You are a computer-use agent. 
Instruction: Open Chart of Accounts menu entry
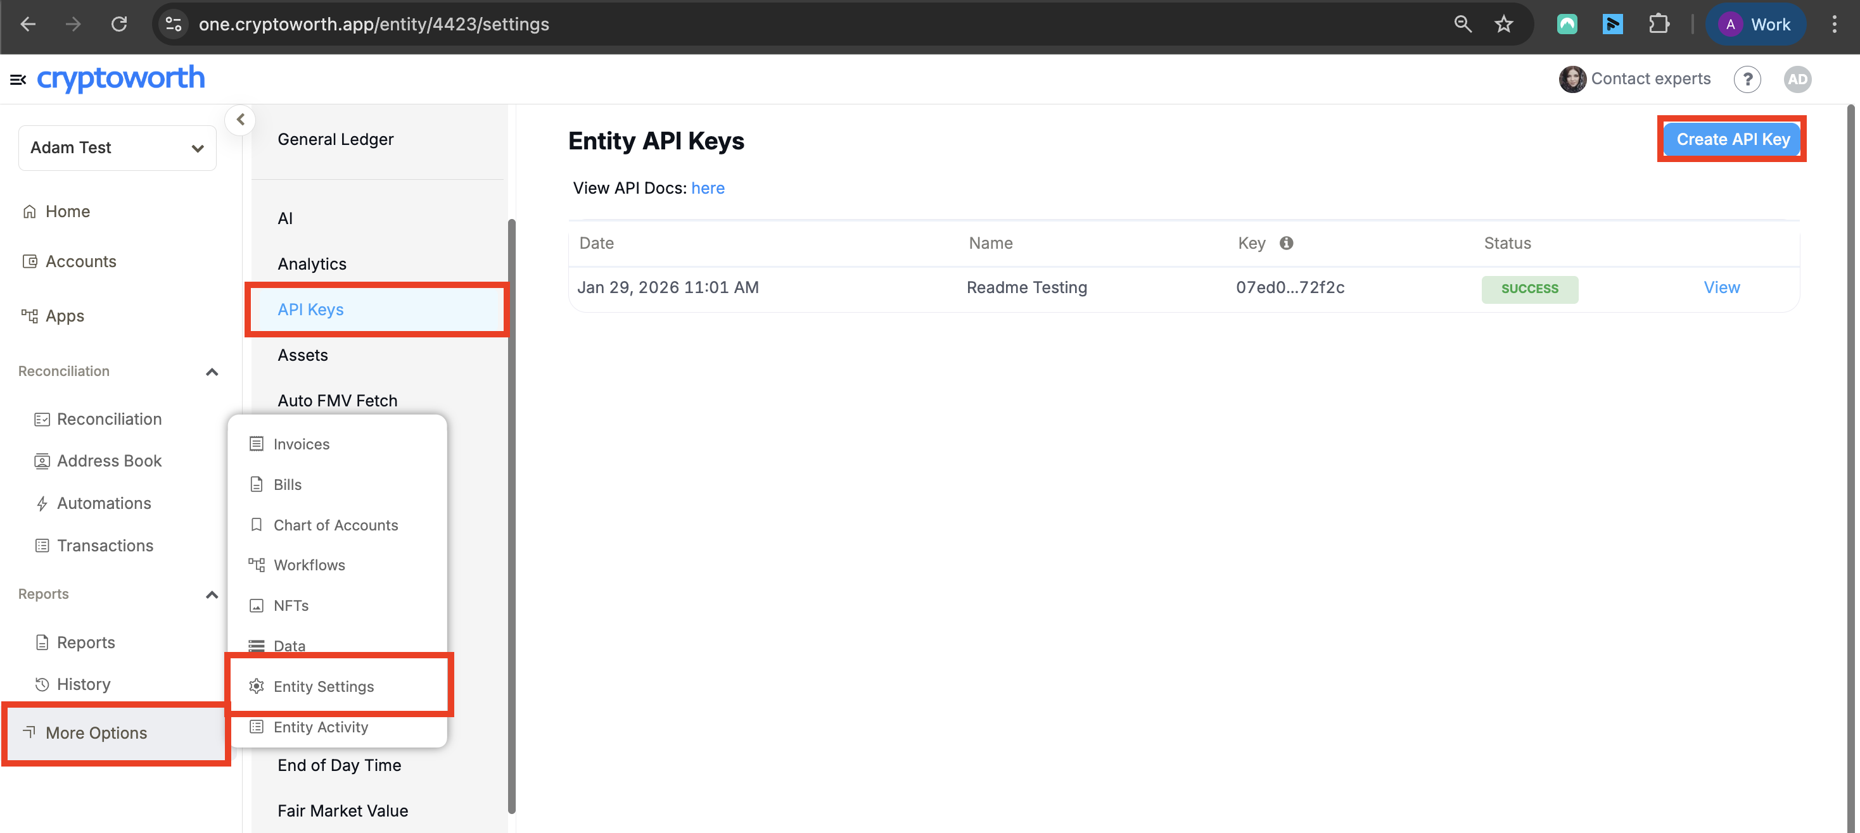click(x=335, y=524)
